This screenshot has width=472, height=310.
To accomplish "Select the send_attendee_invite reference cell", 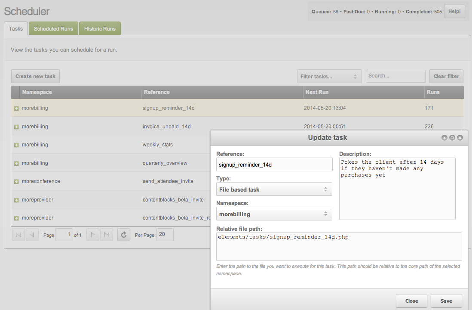I will click(168, 181).
